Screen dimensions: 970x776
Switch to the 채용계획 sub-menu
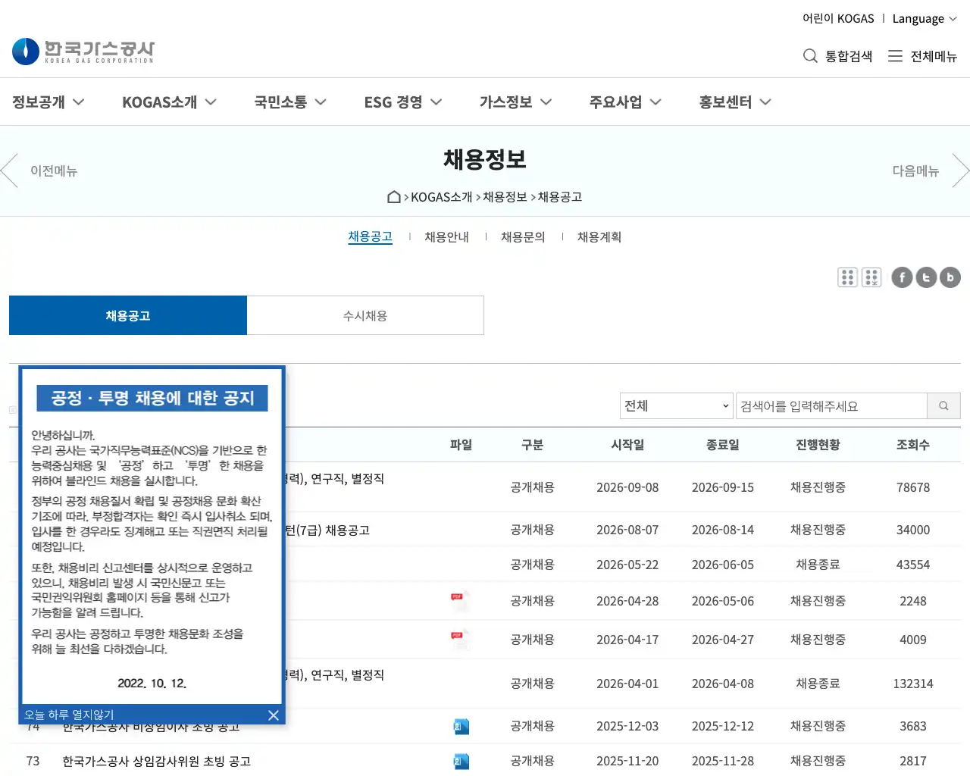point(599,236)
